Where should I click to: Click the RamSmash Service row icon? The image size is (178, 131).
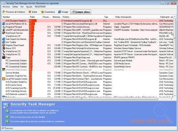(x=4, y=33)
